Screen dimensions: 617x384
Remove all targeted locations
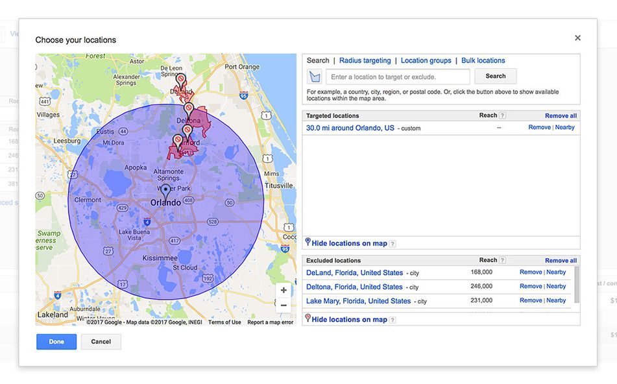coord(561,115)
